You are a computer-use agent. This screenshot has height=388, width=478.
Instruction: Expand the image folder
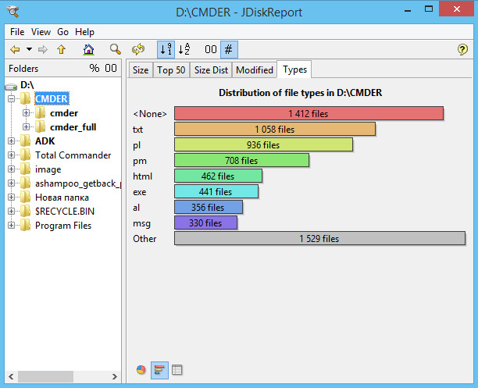click(x=11, y=169)
